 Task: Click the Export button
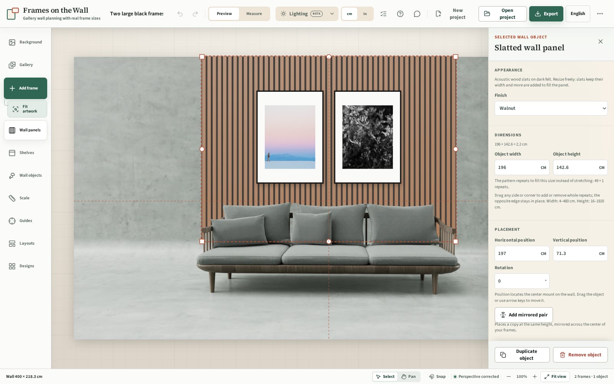[546, 14]
